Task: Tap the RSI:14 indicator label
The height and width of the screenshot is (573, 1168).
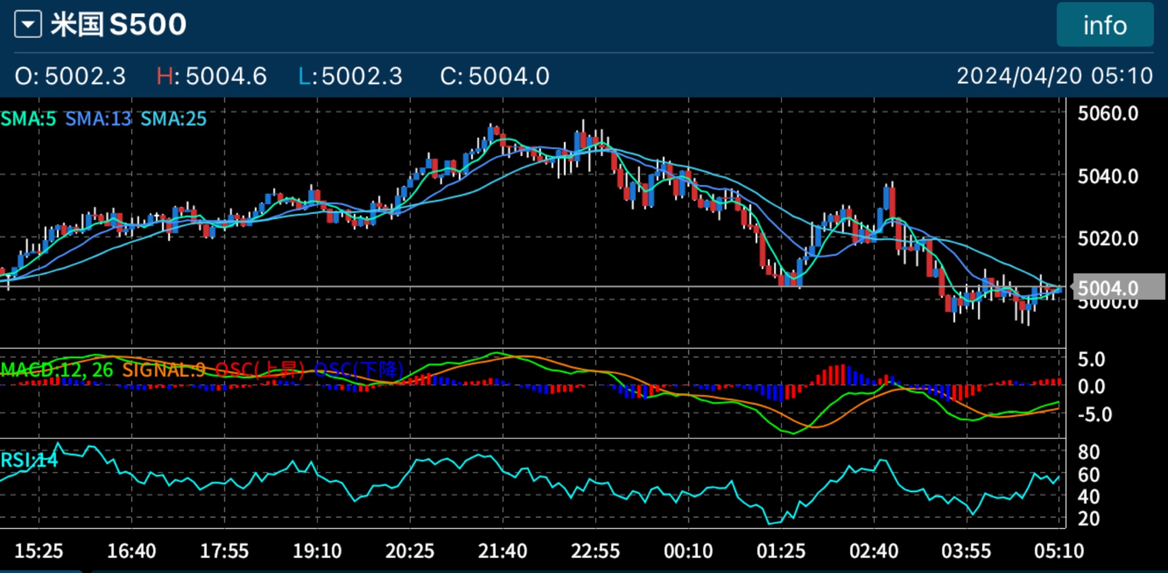Action: [29, 460]
